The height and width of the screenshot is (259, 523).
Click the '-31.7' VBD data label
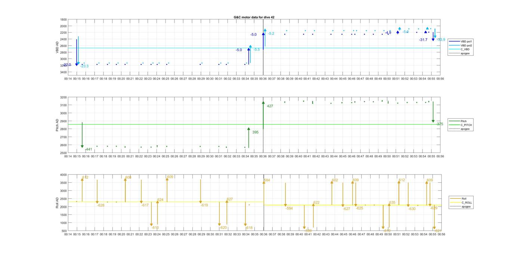click(423, 40)
